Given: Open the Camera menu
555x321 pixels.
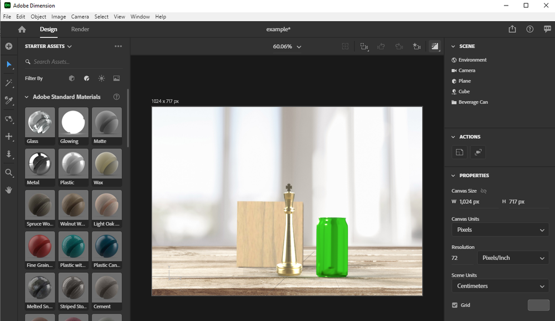Looking at the screenshot, I should 79,17.
